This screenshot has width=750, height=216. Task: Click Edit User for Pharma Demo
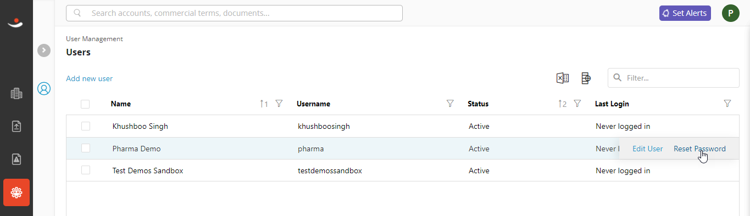coord(647,149)
